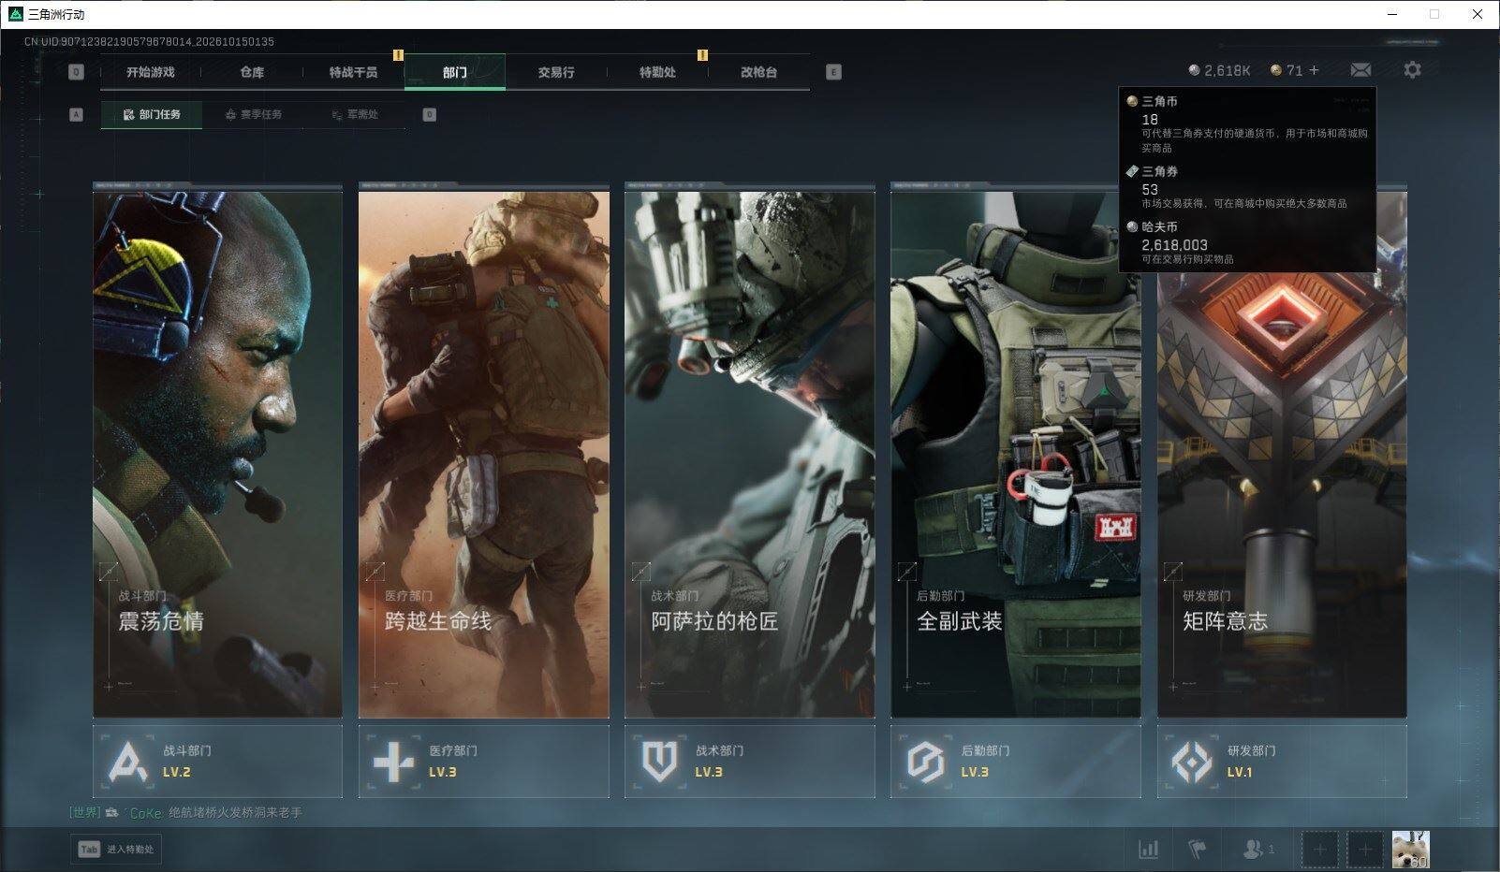Select the 医疗部门 LV.3 cross emblem
The image size is (1500, 872).
(394, 762)
